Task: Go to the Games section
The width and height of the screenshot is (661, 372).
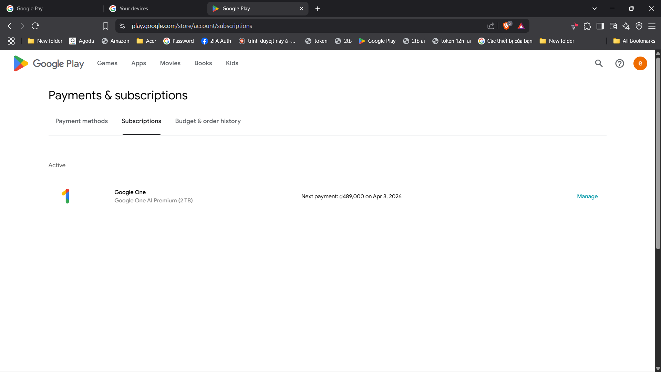Action: (x=107, y=63)
